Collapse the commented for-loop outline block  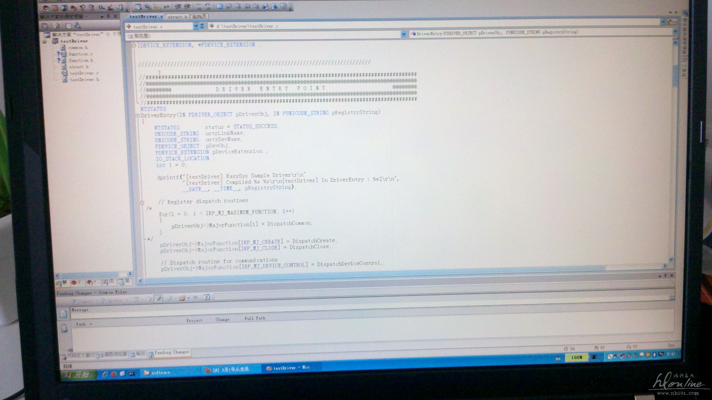(x=142, y=203)
